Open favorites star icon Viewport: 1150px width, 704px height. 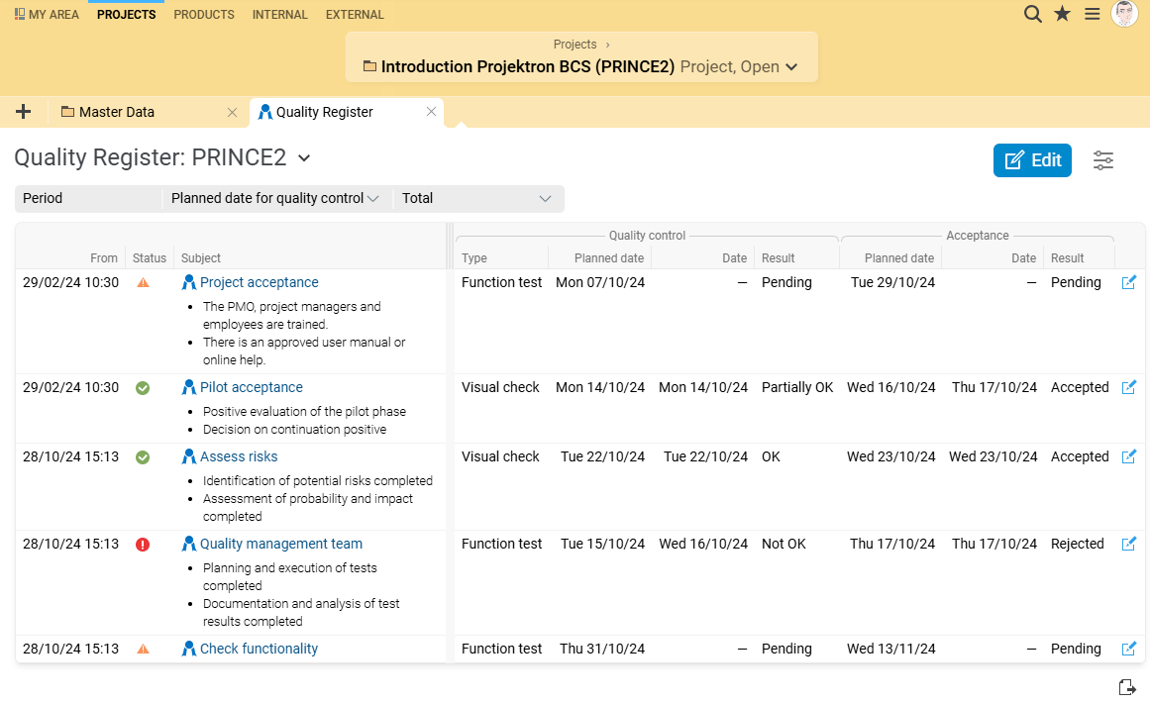(x=1062, y=14)
